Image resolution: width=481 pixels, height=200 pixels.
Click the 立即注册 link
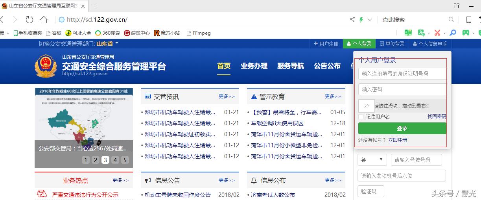pos(398,140)
